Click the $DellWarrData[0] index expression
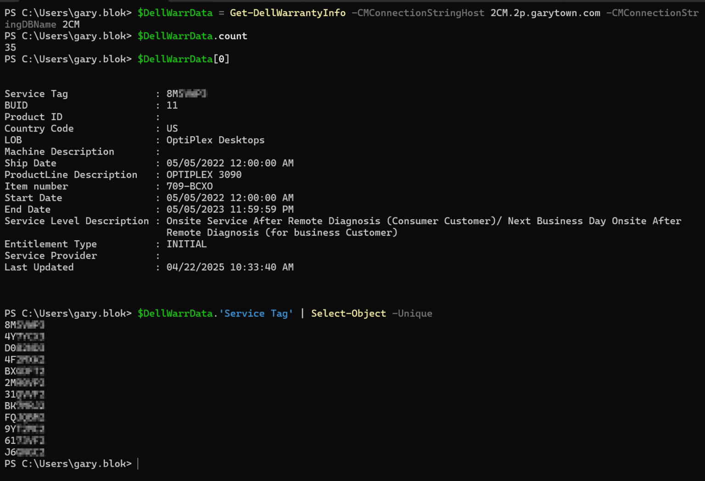The image size is (705, 481). [183, 59]
